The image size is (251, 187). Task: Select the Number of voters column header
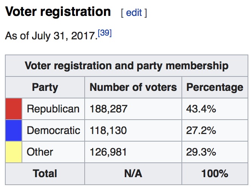(x=133, y=87)
